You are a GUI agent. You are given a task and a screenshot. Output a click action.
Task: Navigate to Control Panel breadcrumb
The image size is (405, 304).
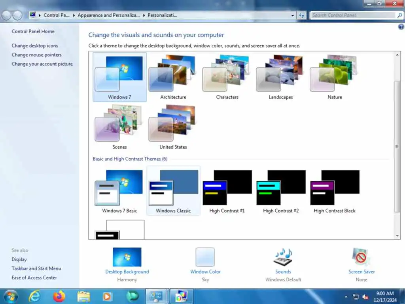tap(56, 15)
